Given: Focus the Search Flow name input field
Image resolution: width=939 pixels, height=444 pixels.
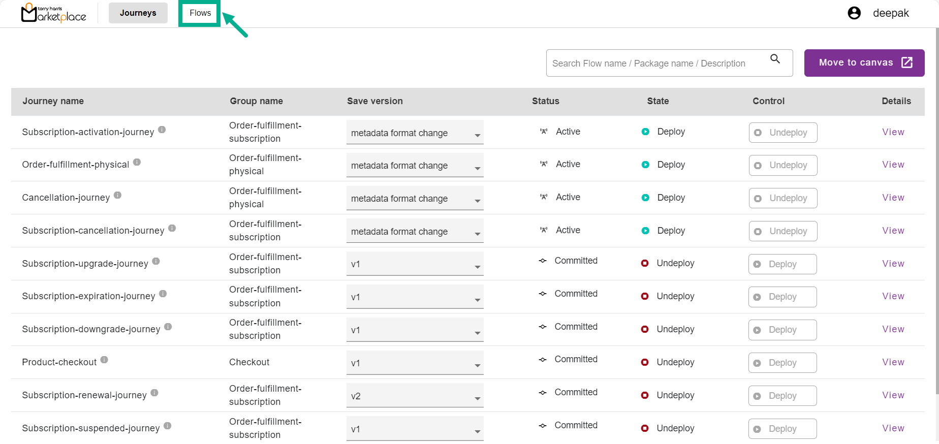Looking at the screenshot, I should [655, 64].
